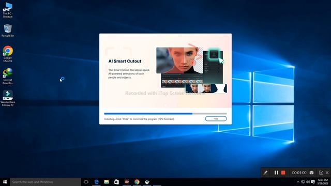Viewport: 331px width, 186px height.
Task: Open This PC shortcut on desktop
Action: (x=8, y=10)
